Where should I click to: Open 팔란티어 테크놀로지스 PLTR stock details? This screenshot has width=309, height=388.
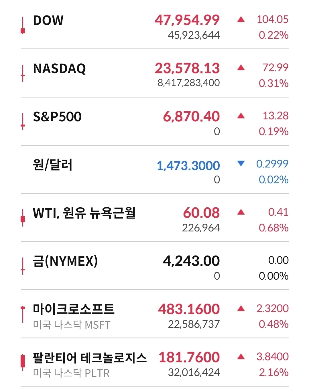(155, 362)
